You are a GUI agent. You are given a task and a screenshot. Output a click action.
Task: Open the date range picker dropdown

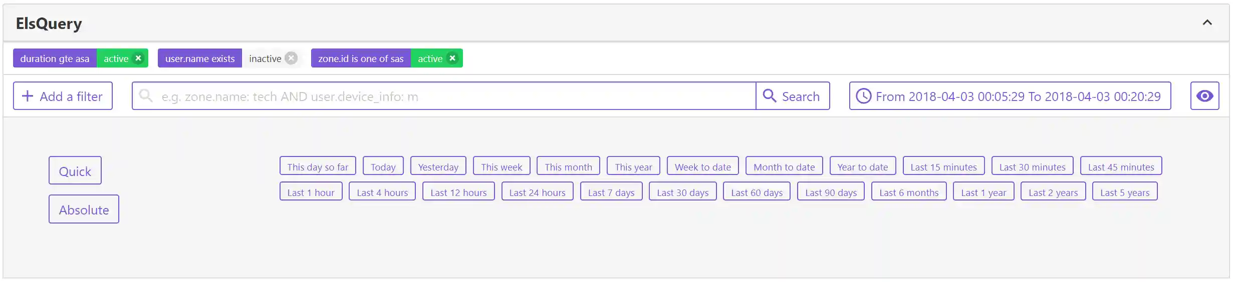tap(1017, 96)
